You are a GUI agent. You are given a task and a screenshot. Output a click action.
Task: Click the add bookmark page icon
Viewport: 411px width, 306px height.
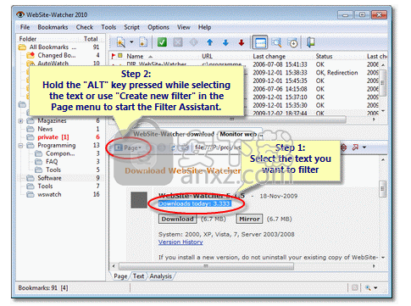[x=143, y=42]
